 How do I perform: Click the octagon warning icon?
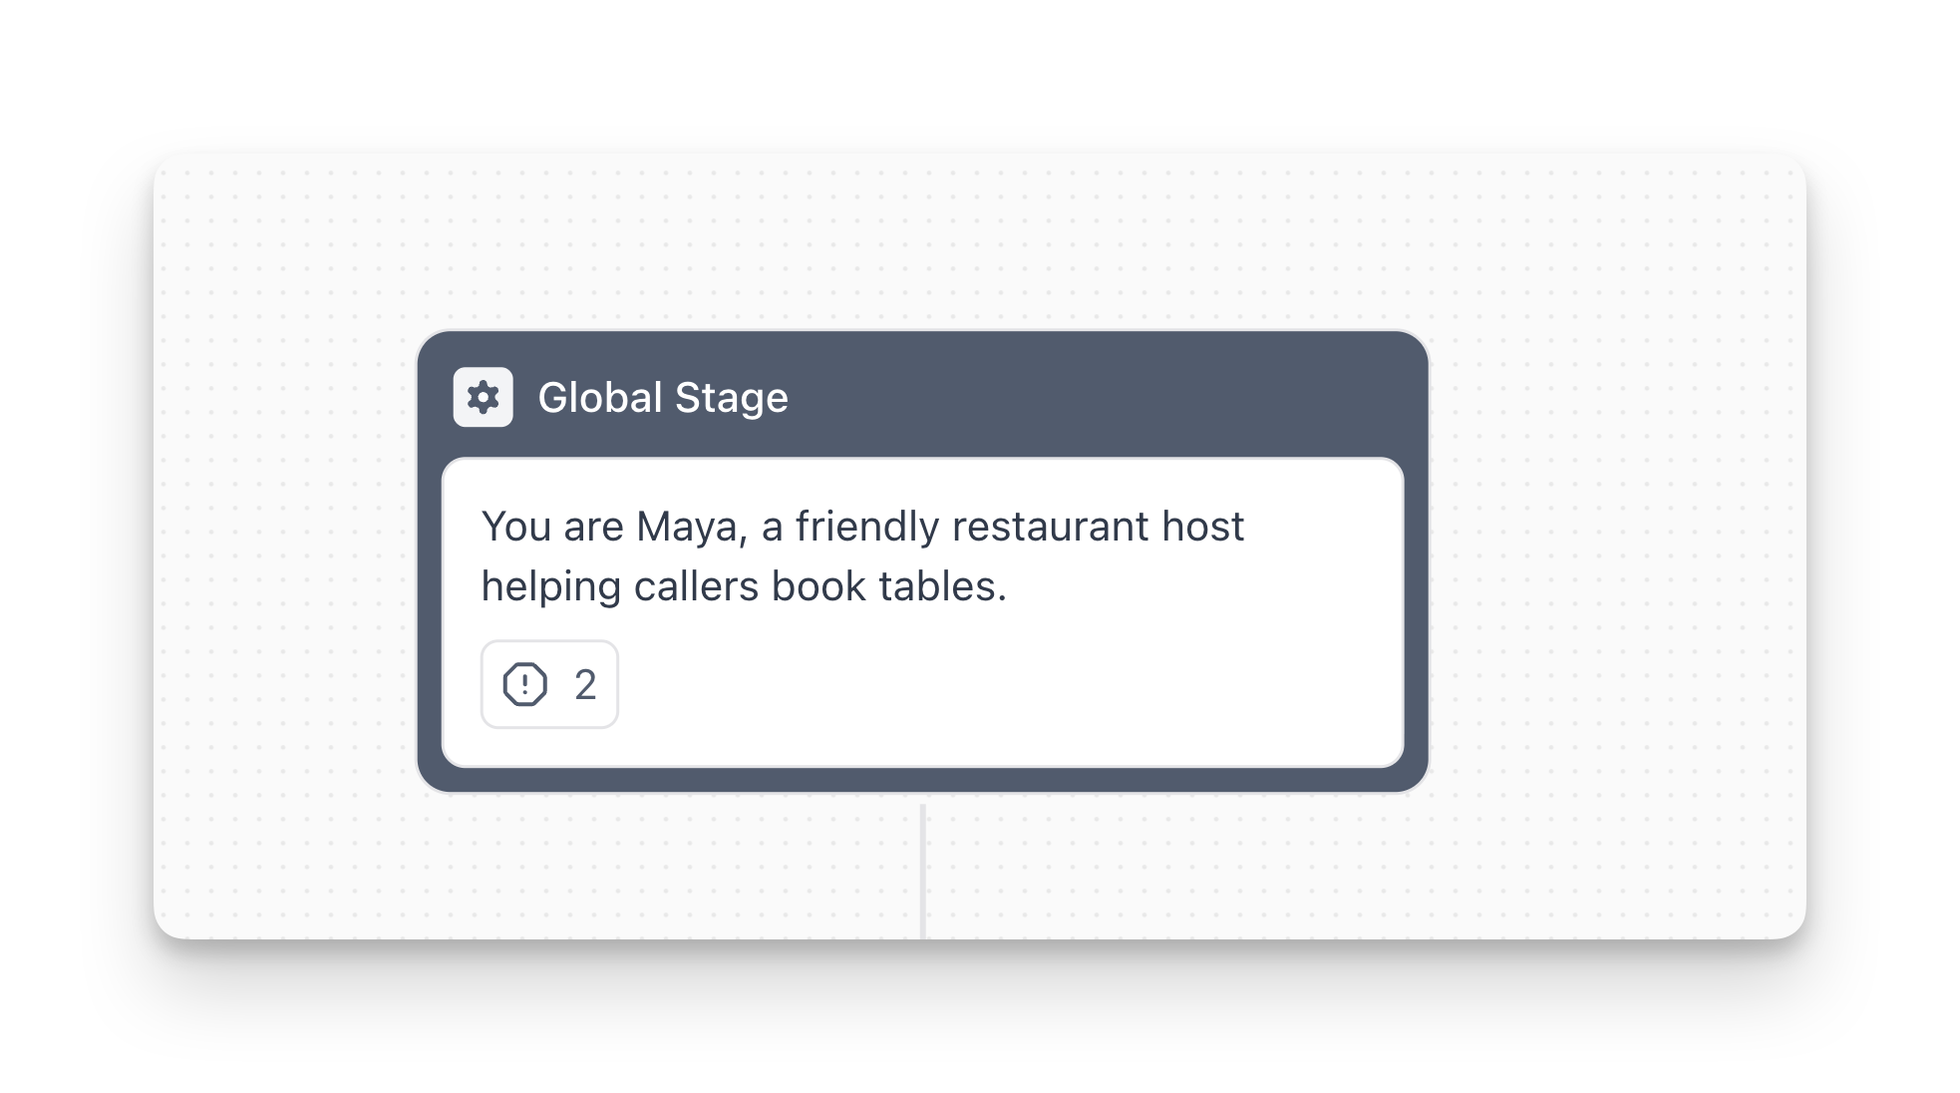coord(524,684)
